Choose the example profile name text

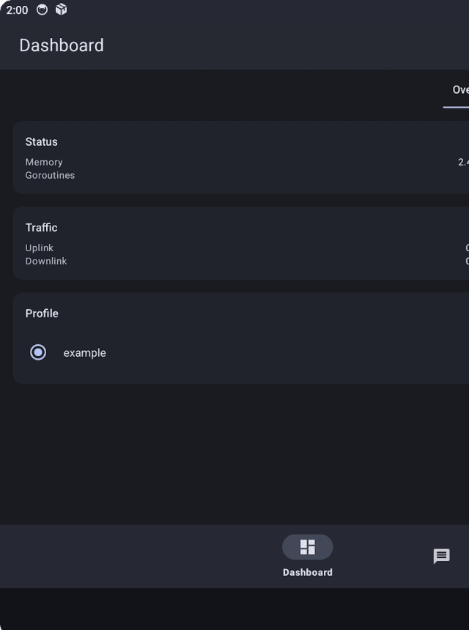[84, 352]
